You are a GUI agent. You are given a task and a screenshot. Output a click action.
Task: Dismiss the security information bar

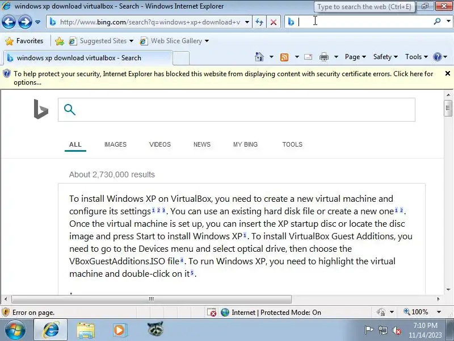(x=447, y=73)
